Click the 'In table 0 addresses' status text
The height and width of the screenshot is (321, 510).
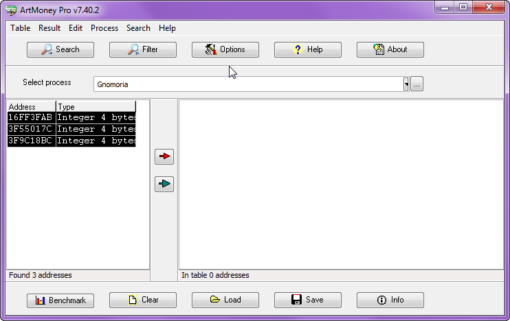[215, 275]
